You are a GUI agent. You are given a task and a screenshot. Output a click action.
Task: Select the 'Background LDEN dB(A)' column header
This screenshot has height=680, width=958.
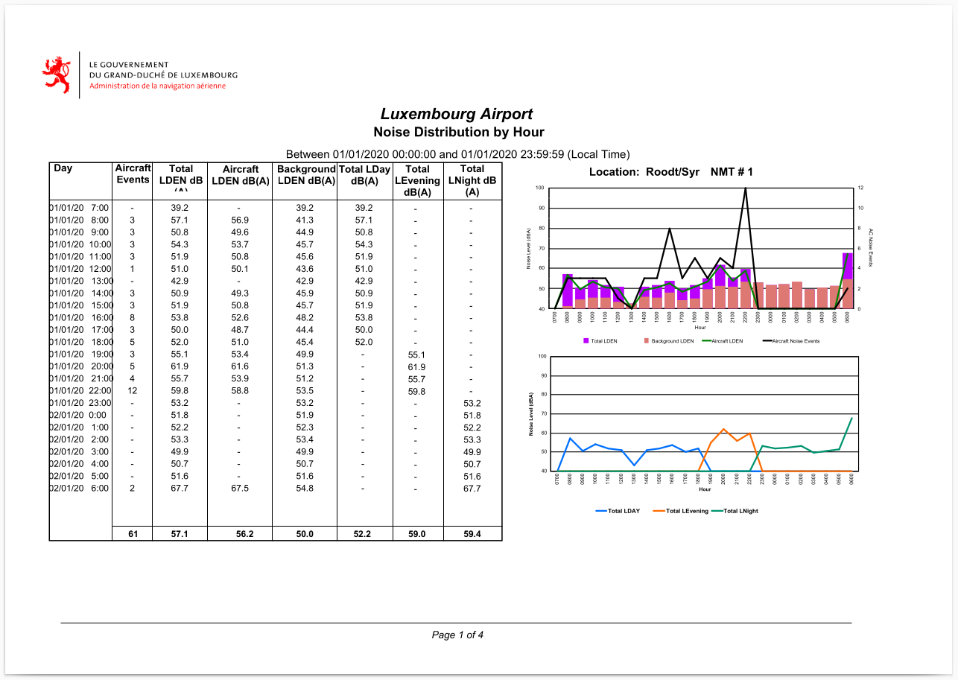click(305, 175)
